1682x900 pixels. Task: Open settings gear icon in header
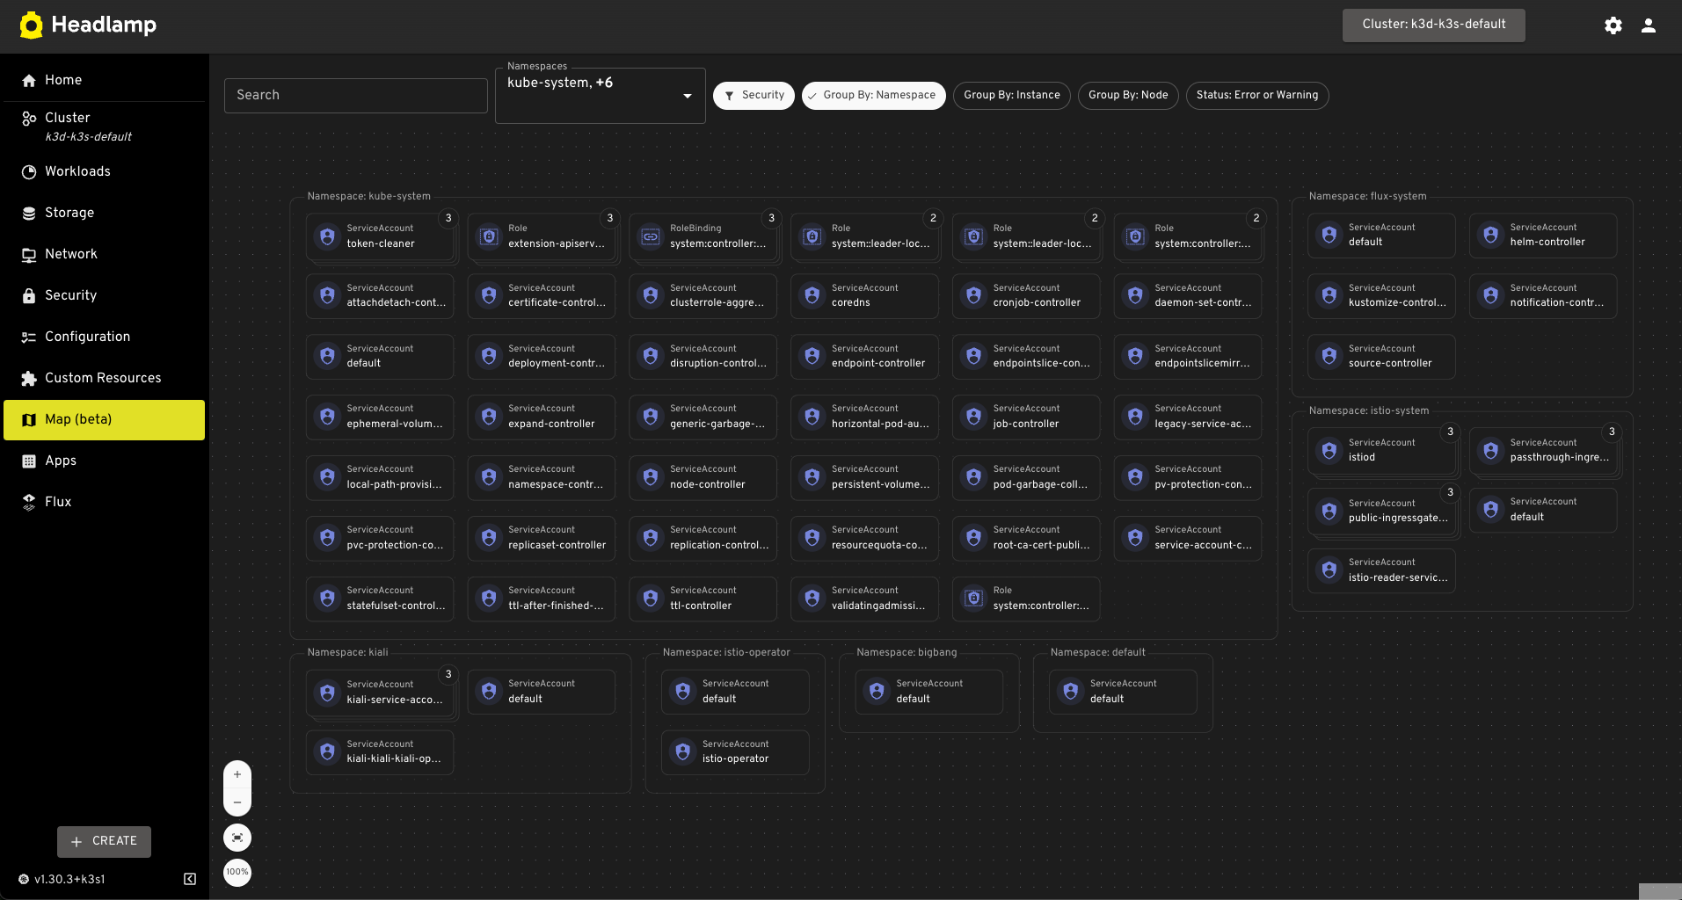1613,25
